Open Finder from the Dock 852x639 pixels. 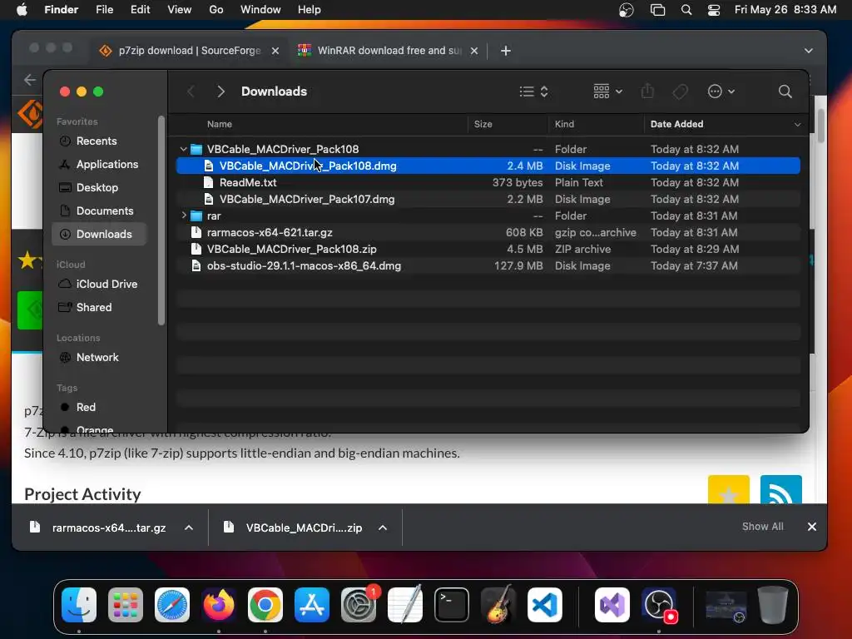(x=79, y=605)
